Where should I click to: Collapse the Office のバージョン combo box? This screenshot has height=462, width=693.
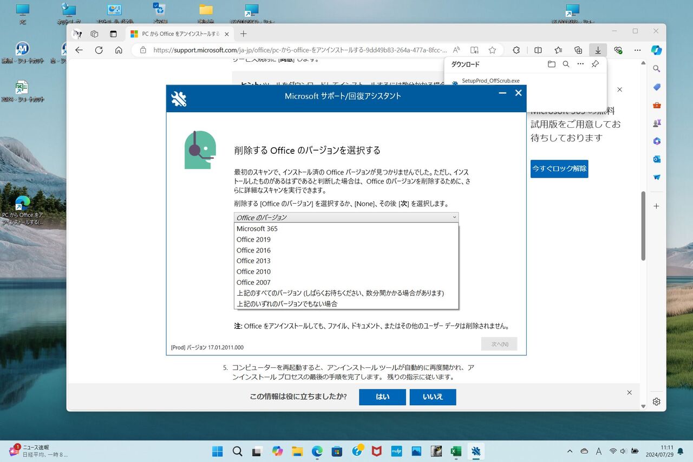(x=346, y=217)
